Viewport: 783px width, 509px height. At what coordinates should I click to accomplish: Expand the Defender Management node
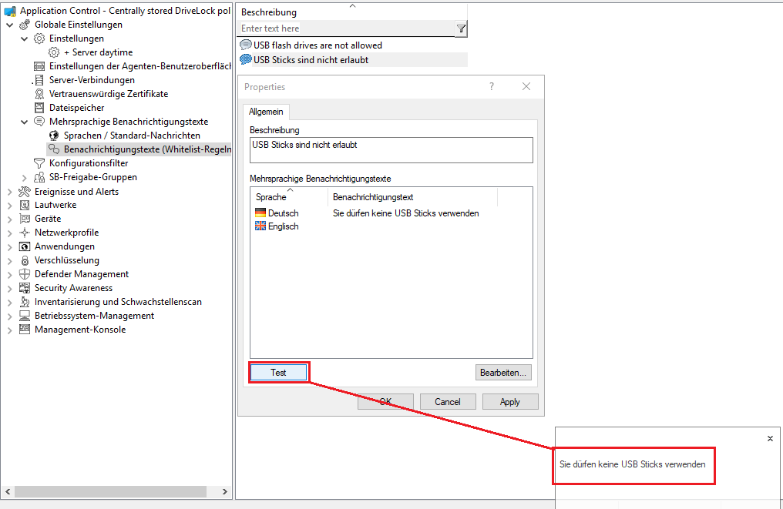tap(9, 274)
